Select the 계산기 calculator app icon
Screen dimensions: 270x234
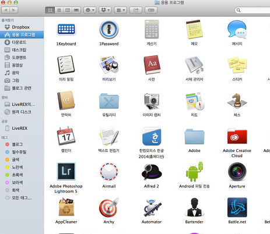[152, 30]
